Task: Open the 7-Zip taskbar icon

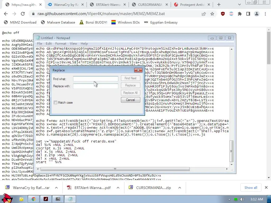Action: (x=58, y=199)
